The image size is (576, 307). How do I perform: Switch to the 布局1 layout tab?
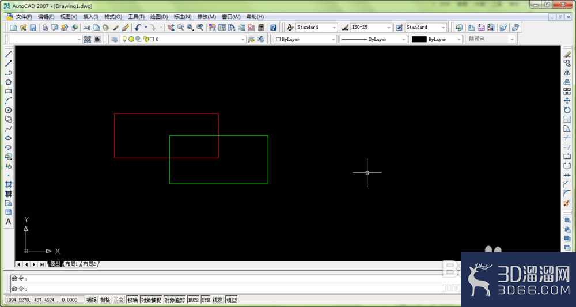pos(71,264)
